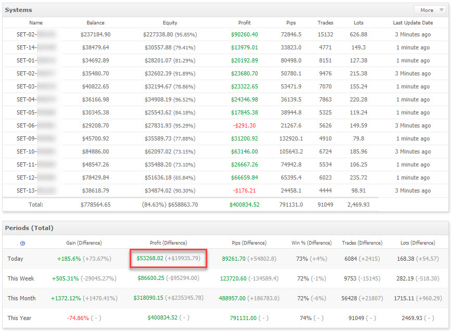This screenshot has height=331, width=452.
Task: Open the SET-10 system link
Action: [36, 151]
